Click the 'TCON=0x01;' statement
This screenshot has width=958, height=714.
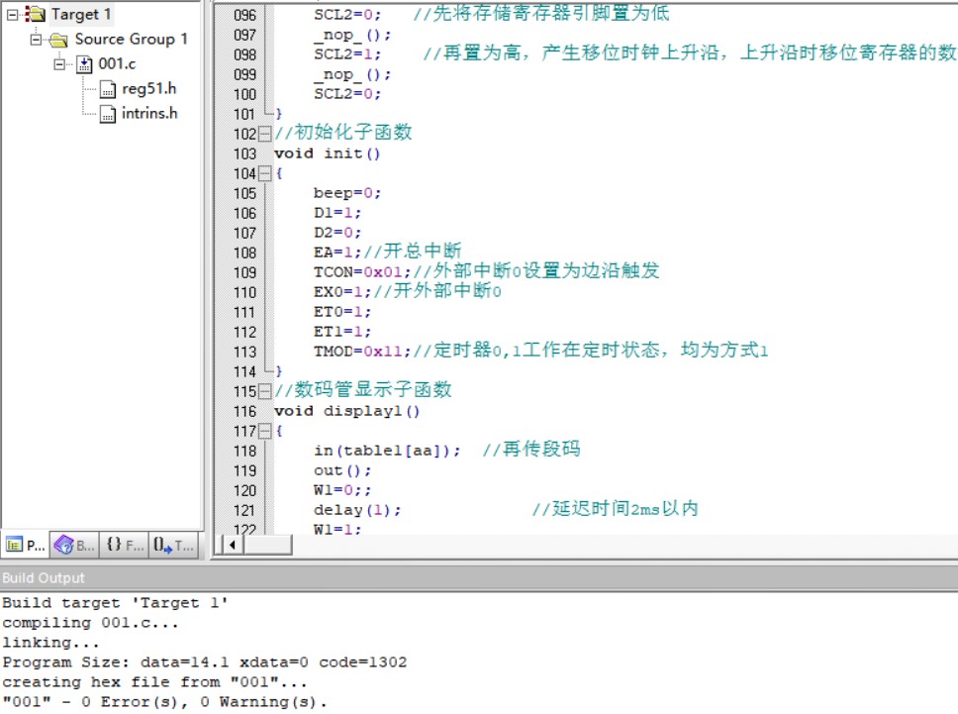362,272
